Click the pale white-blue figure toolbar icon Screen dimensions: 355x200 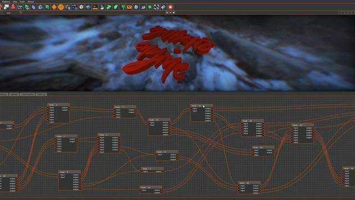click(102, 7)
